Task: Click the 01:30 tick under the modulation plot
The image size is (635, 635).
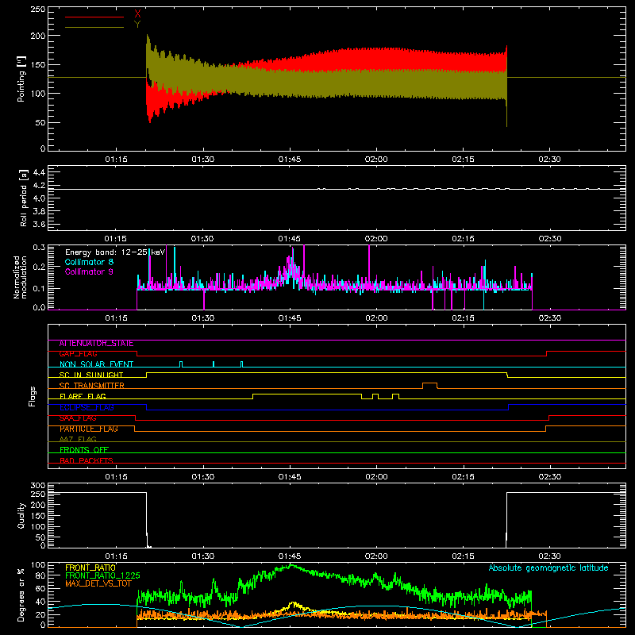Action: pyautogui.click(x=203, y=318)
